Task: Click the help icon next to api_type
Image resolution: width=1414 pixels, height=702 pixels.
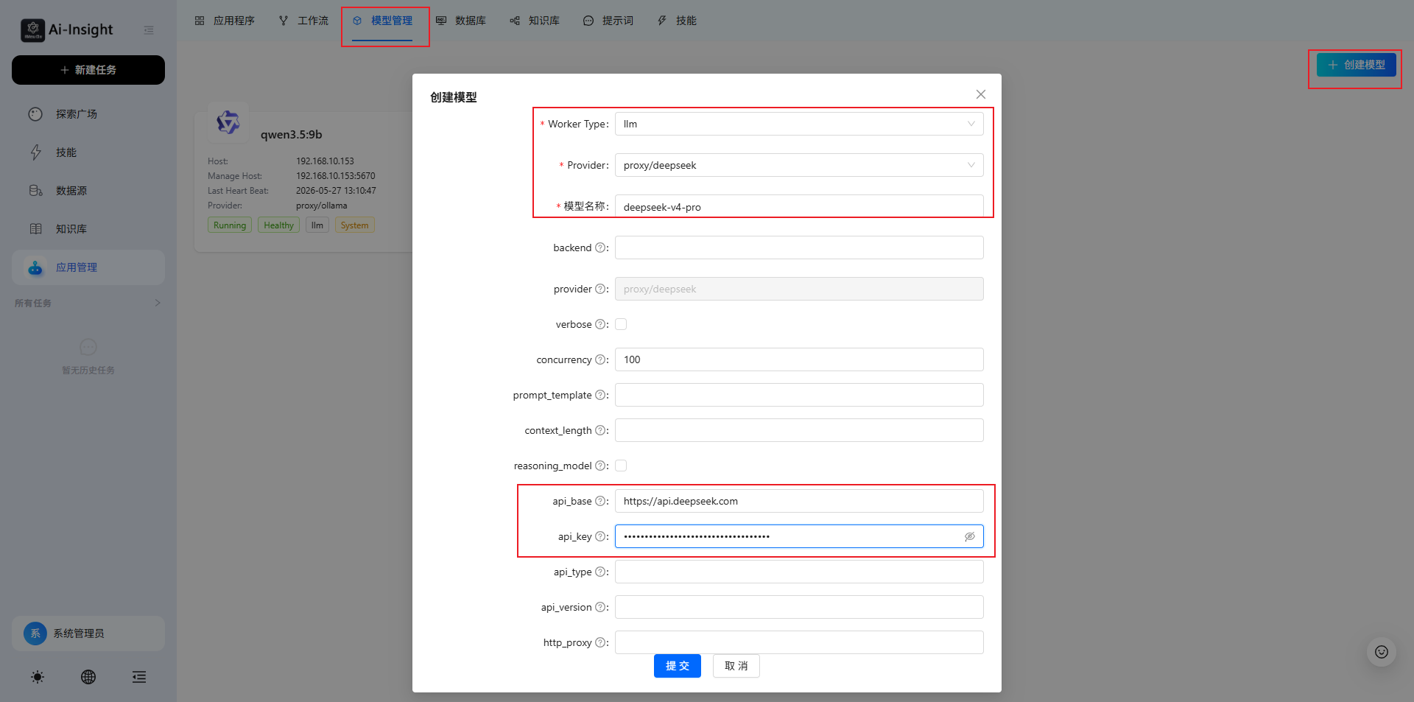Action: pyautogui.click(x=600, y=572)
